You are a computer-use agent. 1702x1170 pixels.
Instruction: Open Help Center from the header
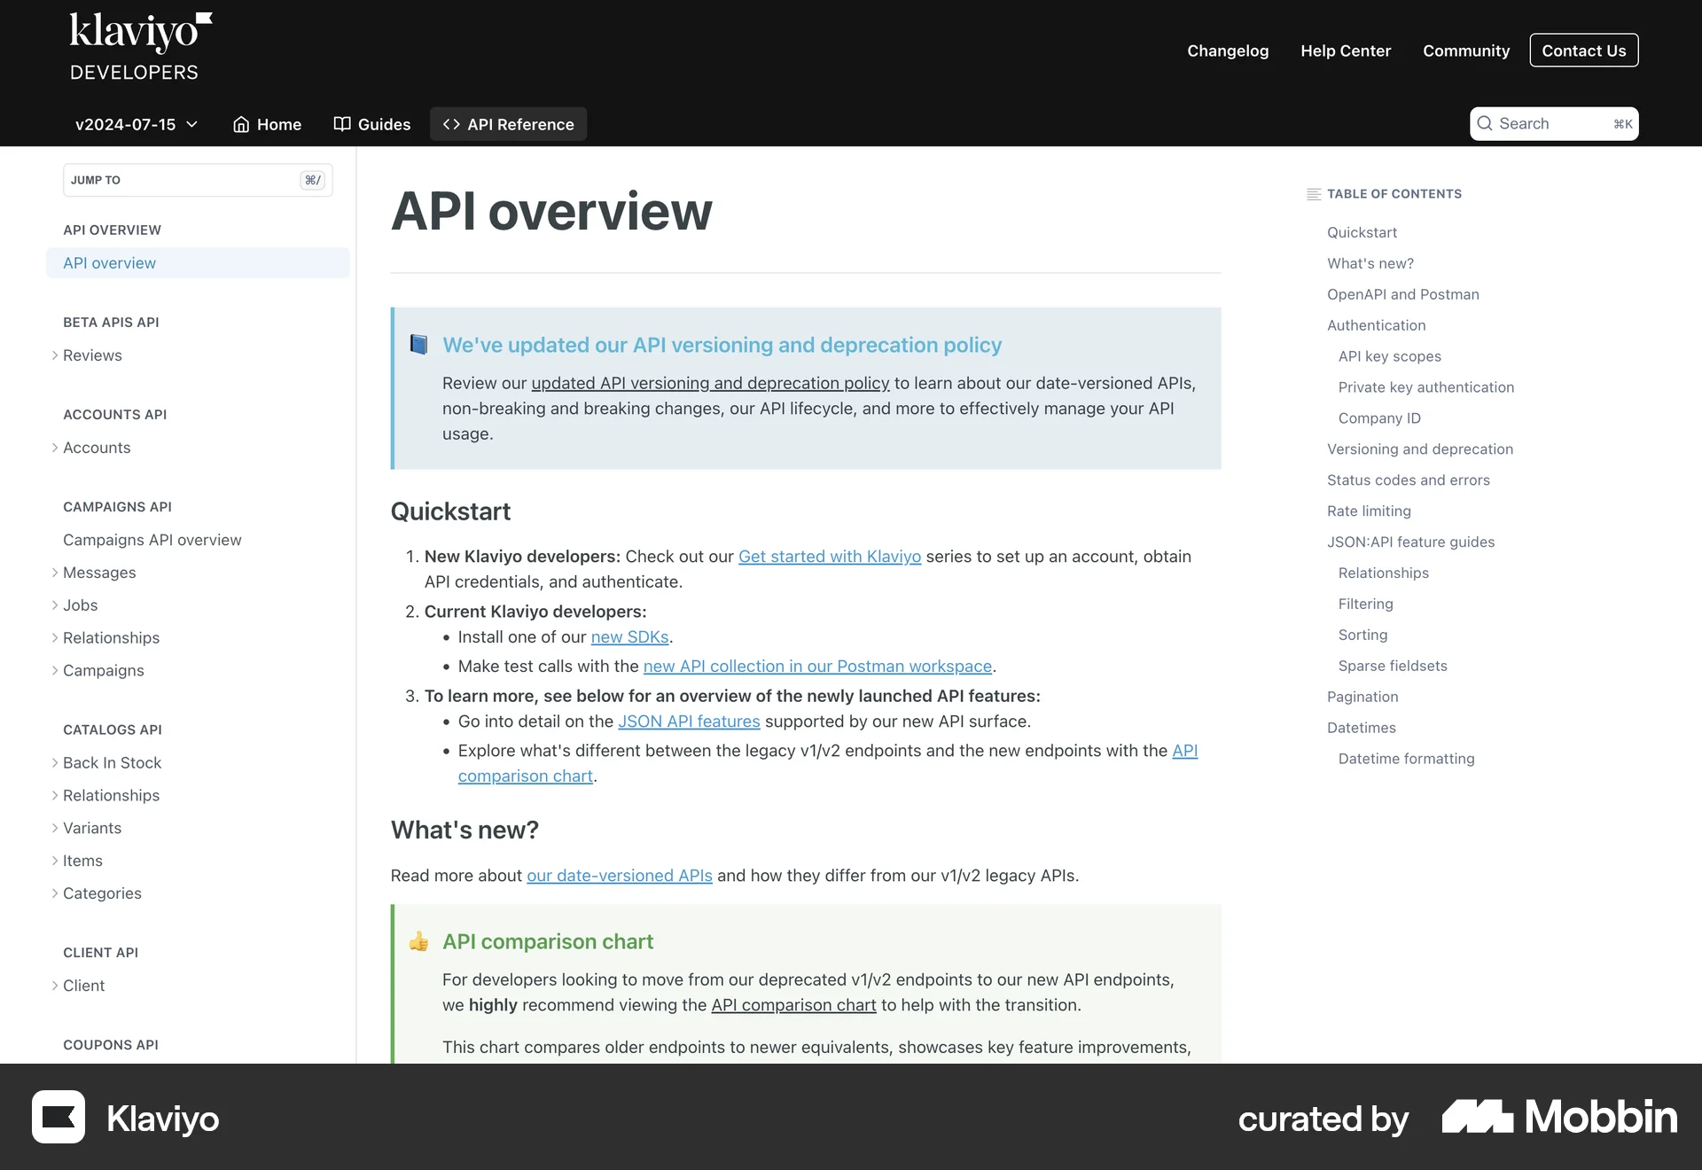click(1346, 51)
